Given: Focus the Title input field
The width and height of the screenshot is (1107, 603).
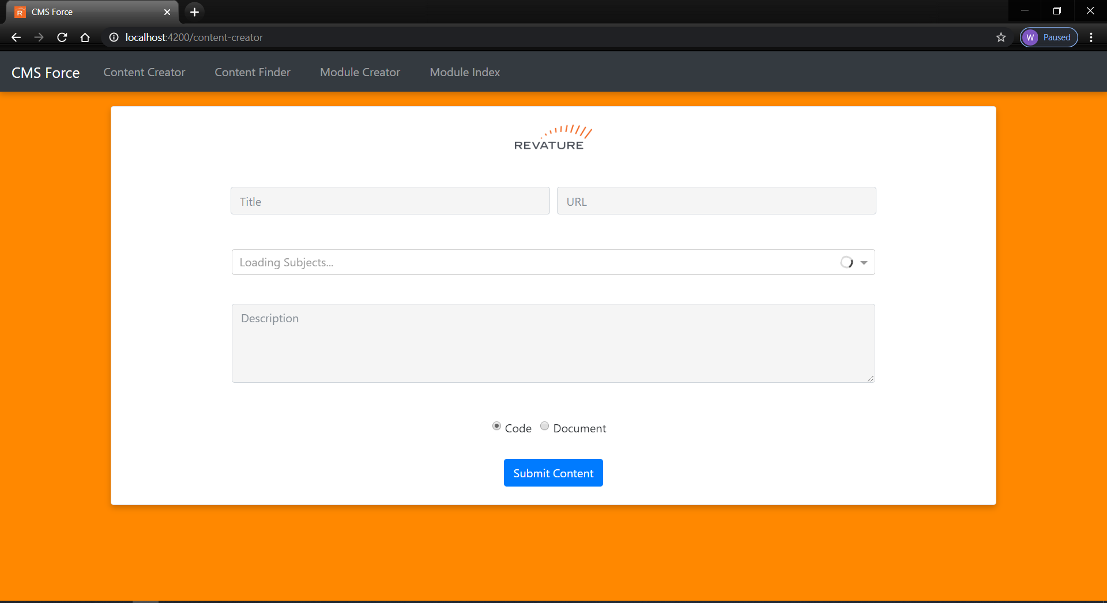Looking at the screenshot, I should pyautogui.click(x=390, y=201).
